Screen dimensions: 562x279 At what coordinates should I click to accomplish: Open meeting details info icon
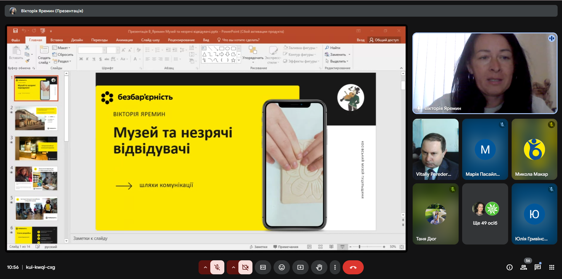click(x=509, y=267)
